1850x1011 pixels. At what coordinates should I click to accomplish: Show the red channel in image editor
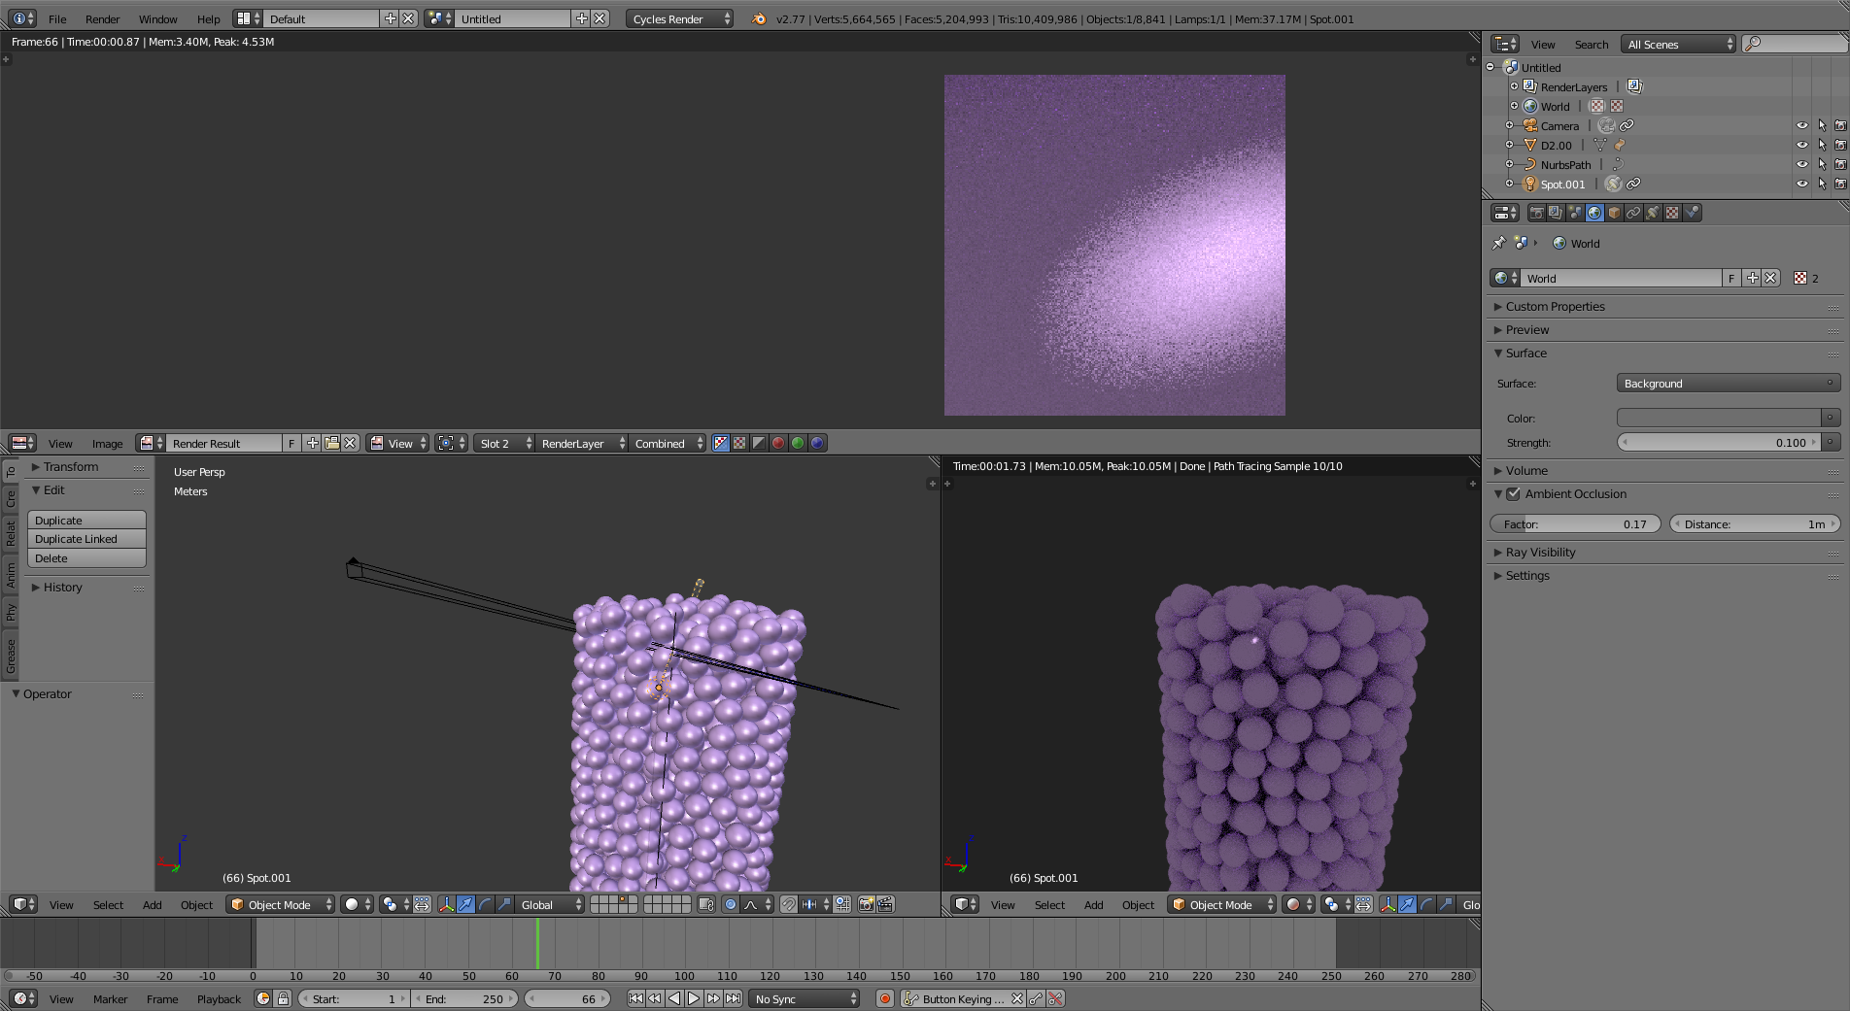(x=778, y=443)
